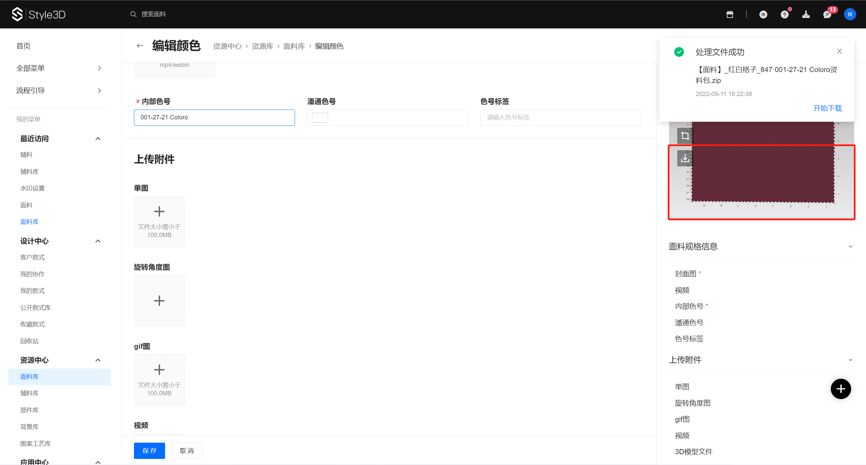Click the 取消 button
The image size is (866, 465).
coord(187,451)
